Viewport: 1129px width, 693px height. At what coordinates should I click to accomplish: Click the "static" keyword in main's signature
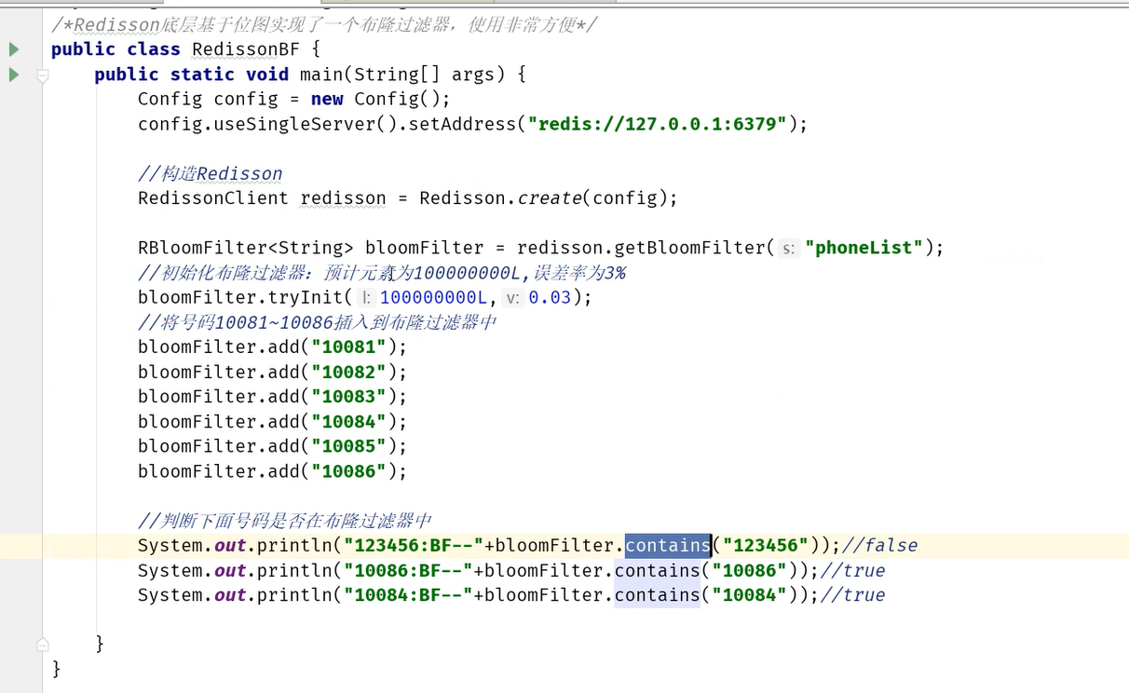pyautogui.click(x=202, y=75)
